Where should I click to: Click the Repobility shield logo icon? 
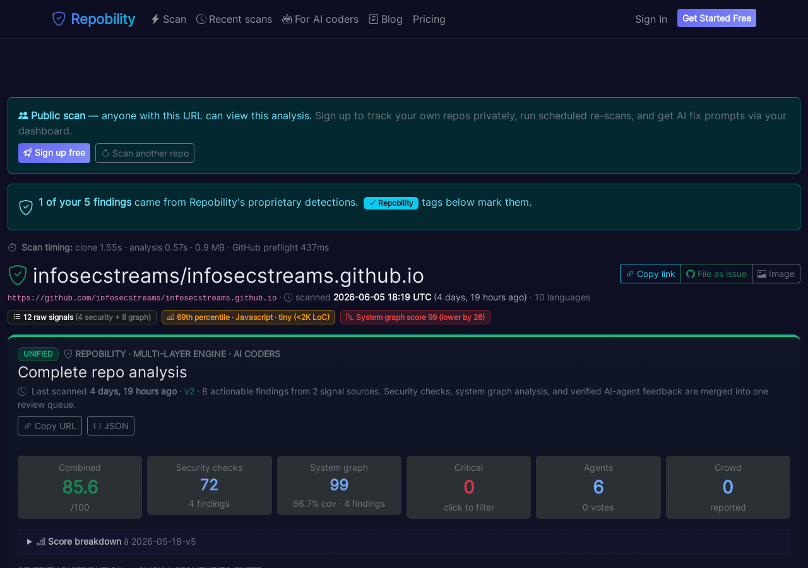59,19
